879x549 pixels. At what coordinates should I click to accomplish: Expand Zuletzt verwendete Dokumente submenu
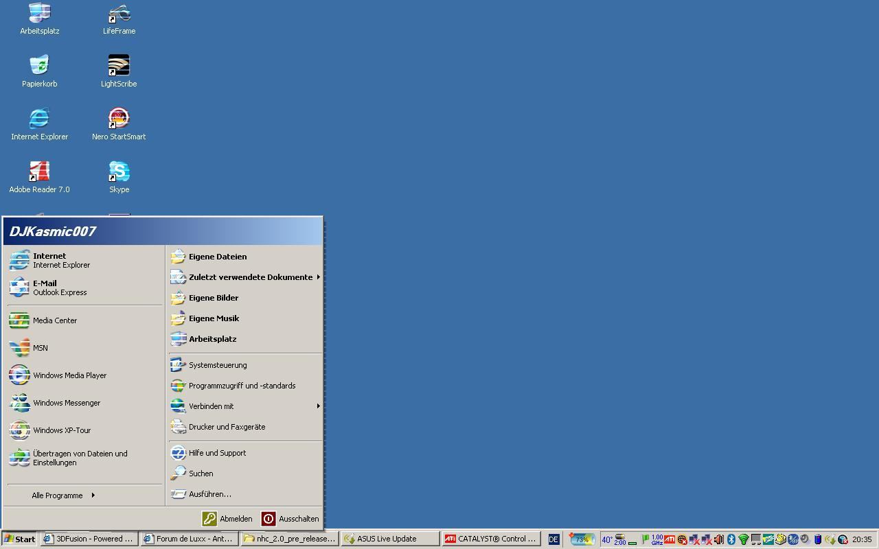pos(245,277)
